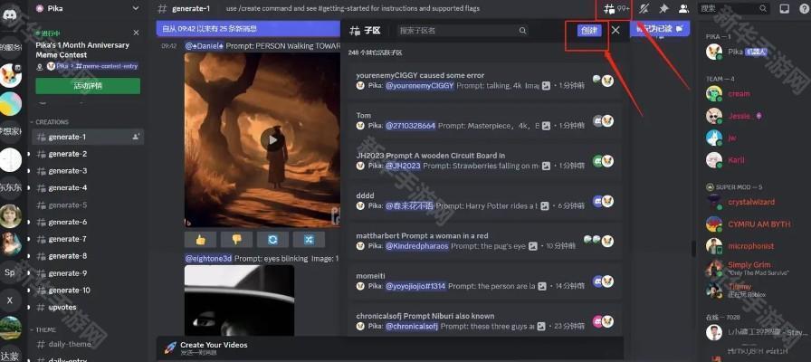Open the generate-5 channel
The height and width of the screenshot is (362, 811).
(68, 205)
